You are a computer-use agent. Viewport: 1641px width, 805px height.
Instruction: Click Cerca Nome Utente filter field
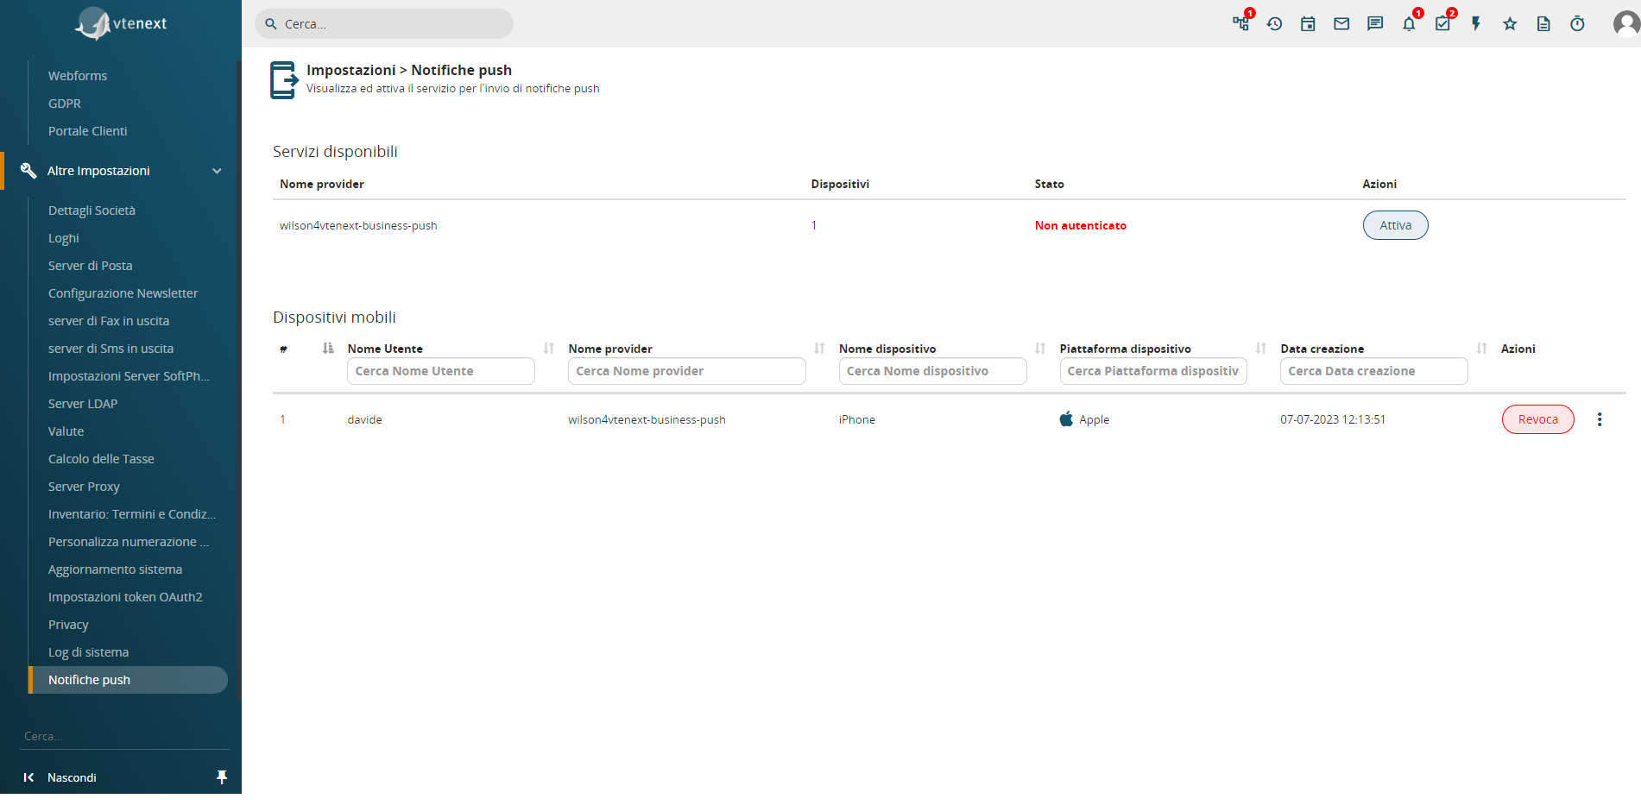tap(440, 371)
